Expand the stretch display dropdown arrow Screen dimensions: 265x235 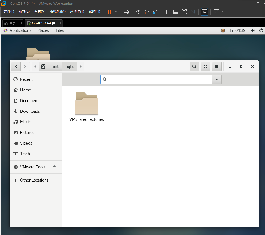222,12
